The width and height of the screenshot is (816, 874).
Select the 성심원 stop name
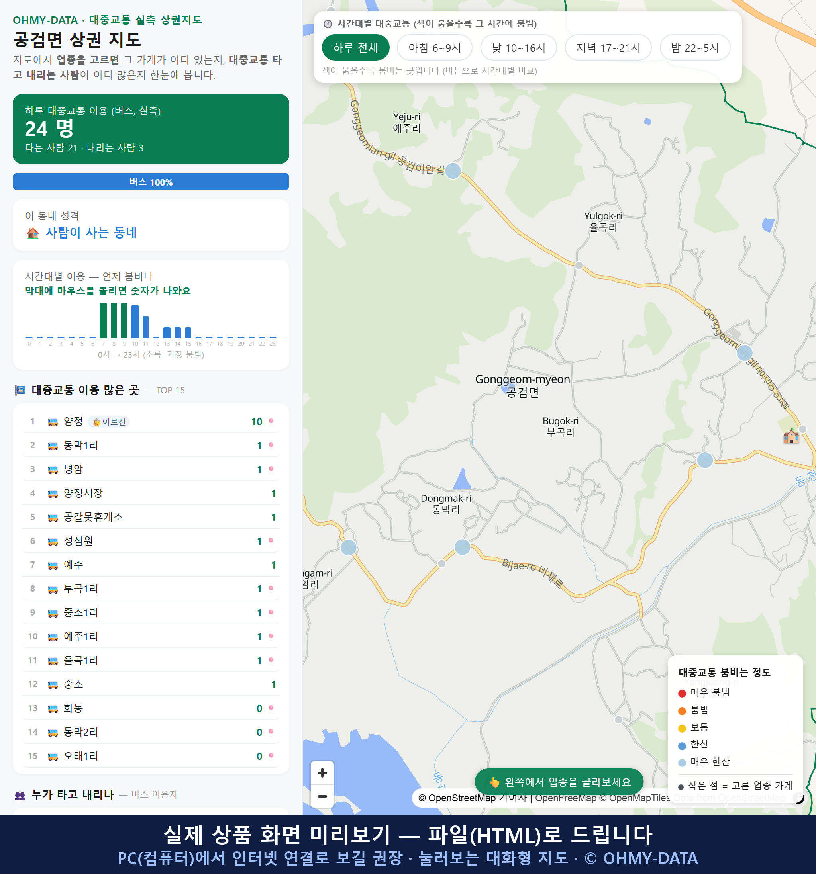click(78, 541)
